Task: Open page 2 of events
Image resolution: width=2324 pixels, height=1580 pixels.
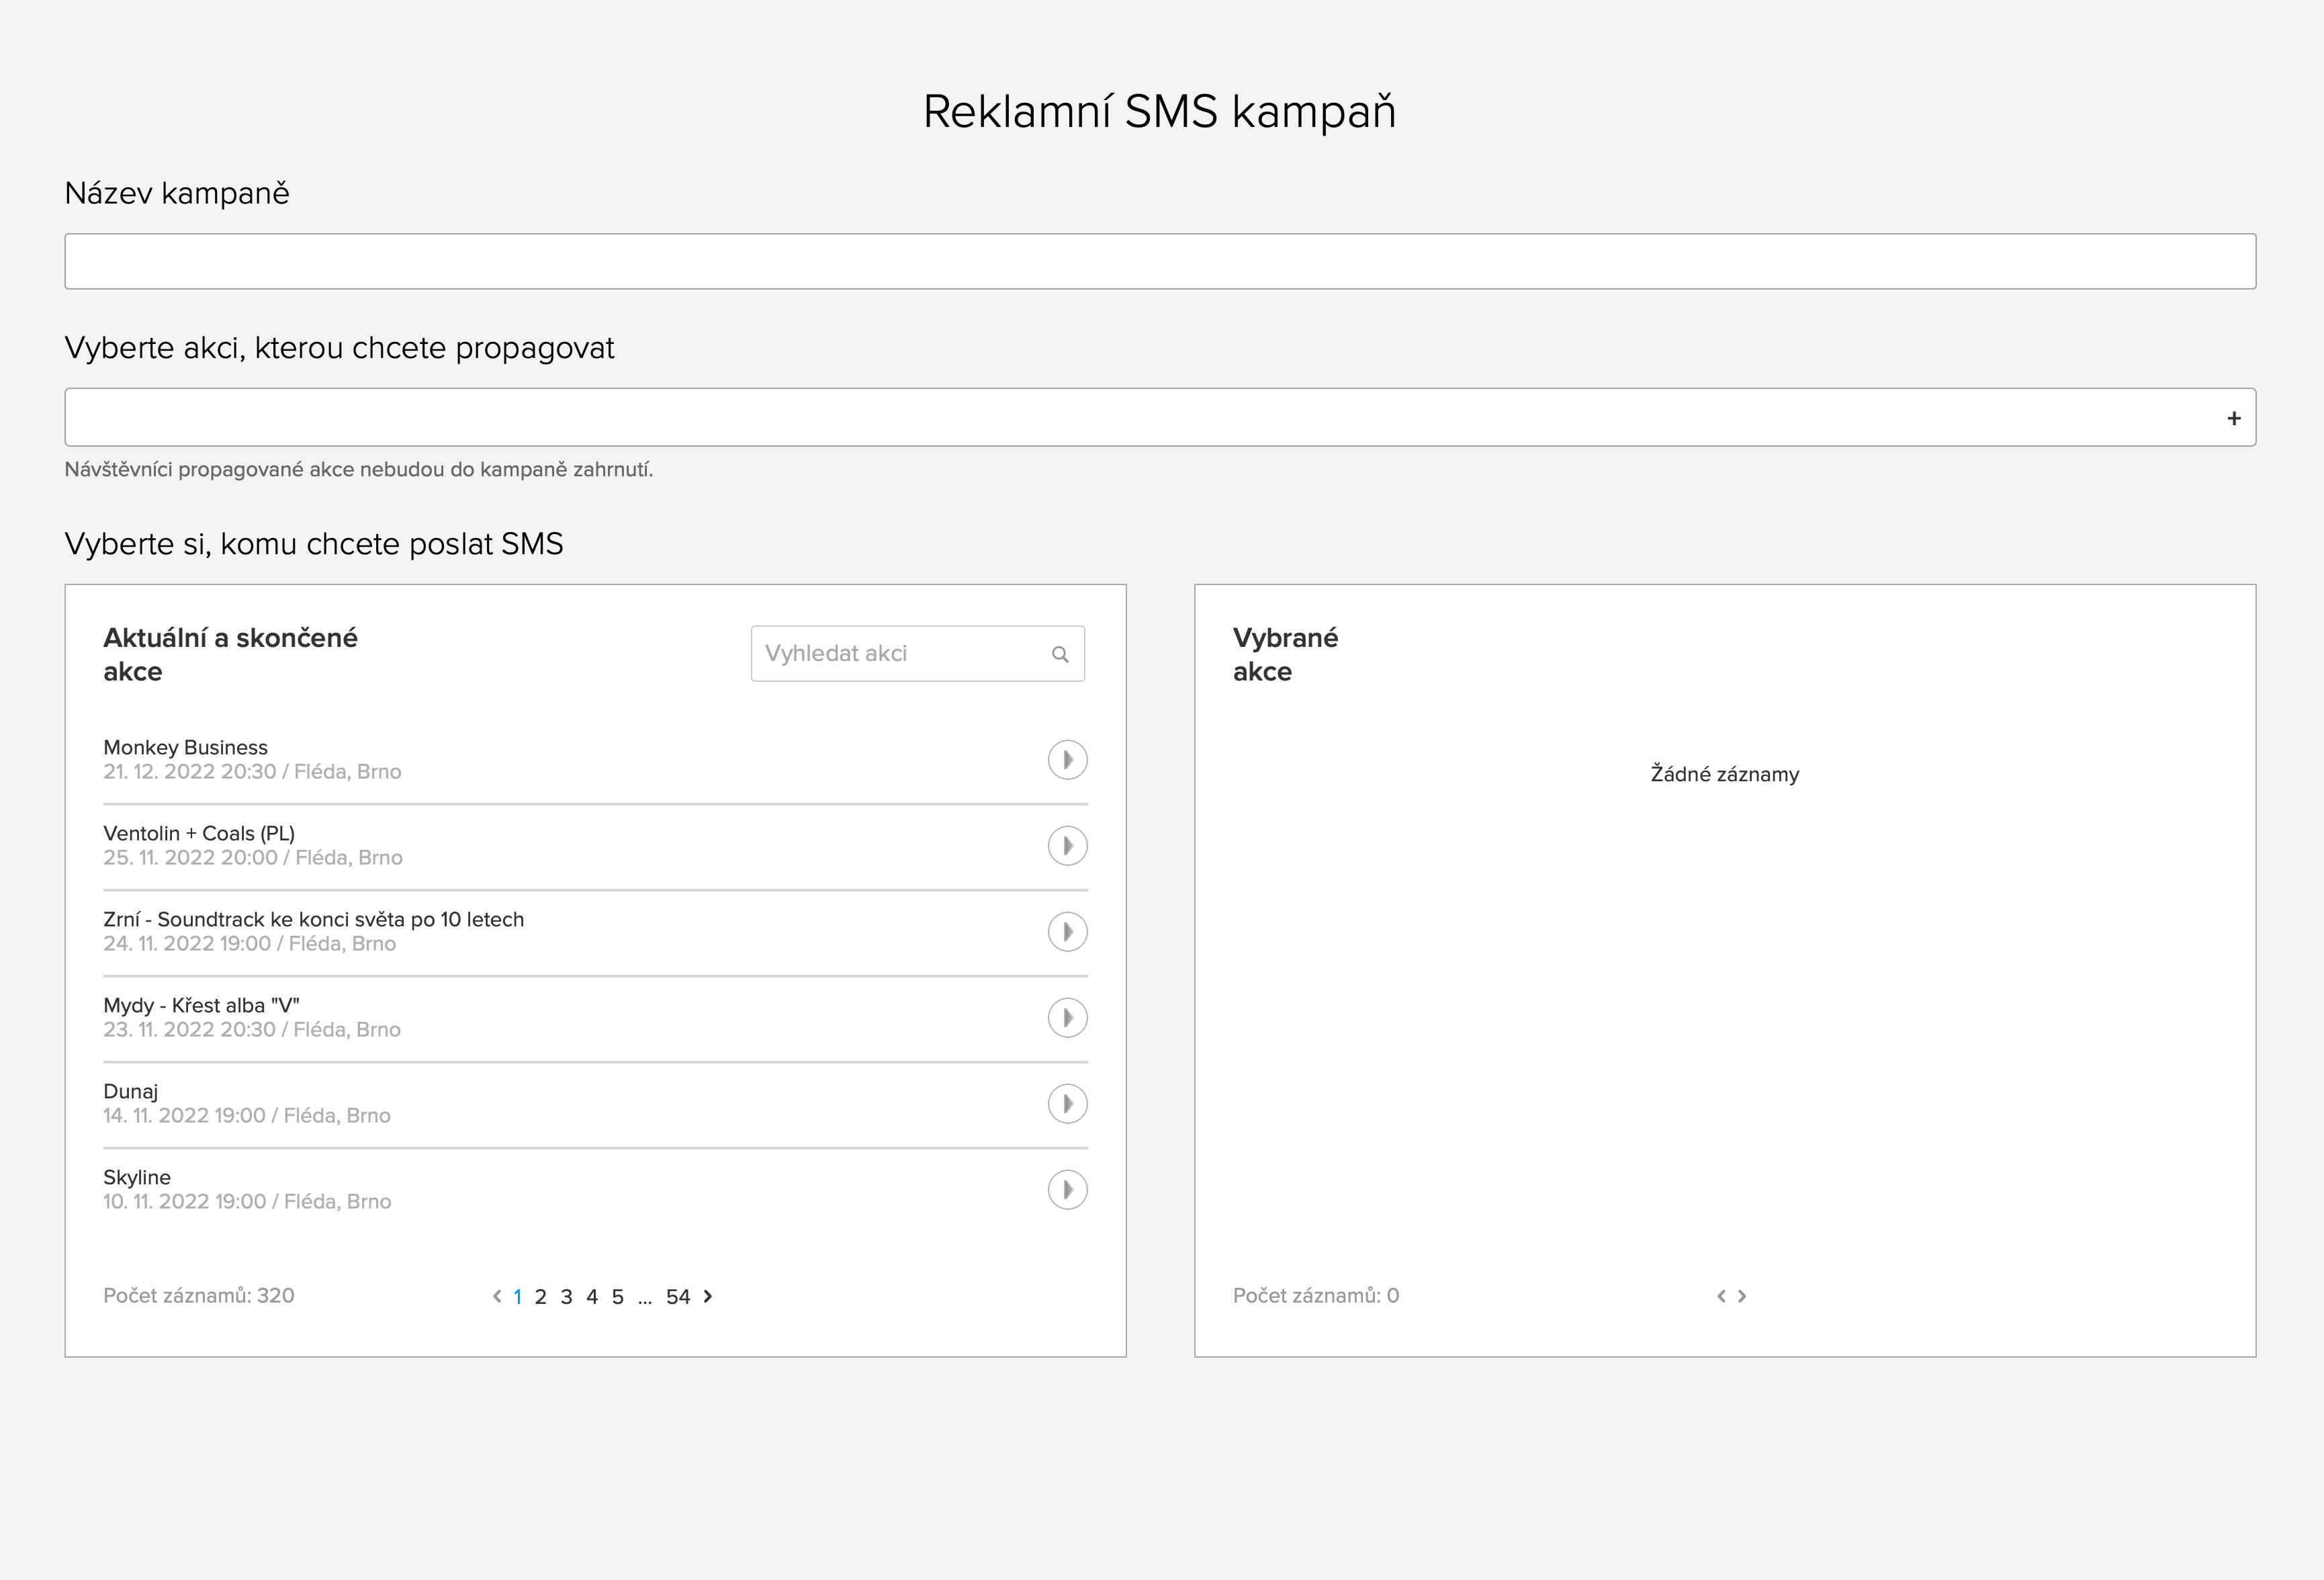Action: (540, 1297)
